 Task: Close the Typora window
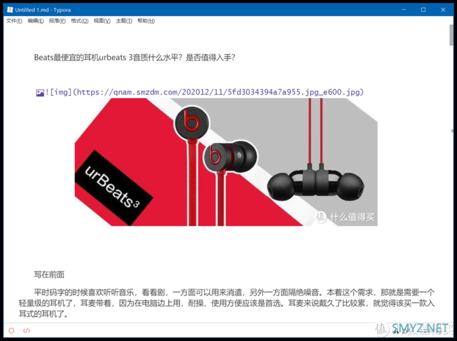click(443, 9)
